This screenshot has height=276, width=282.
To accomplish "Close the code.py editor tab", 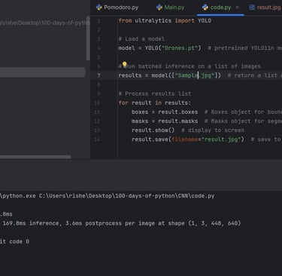I will [238, 8].
